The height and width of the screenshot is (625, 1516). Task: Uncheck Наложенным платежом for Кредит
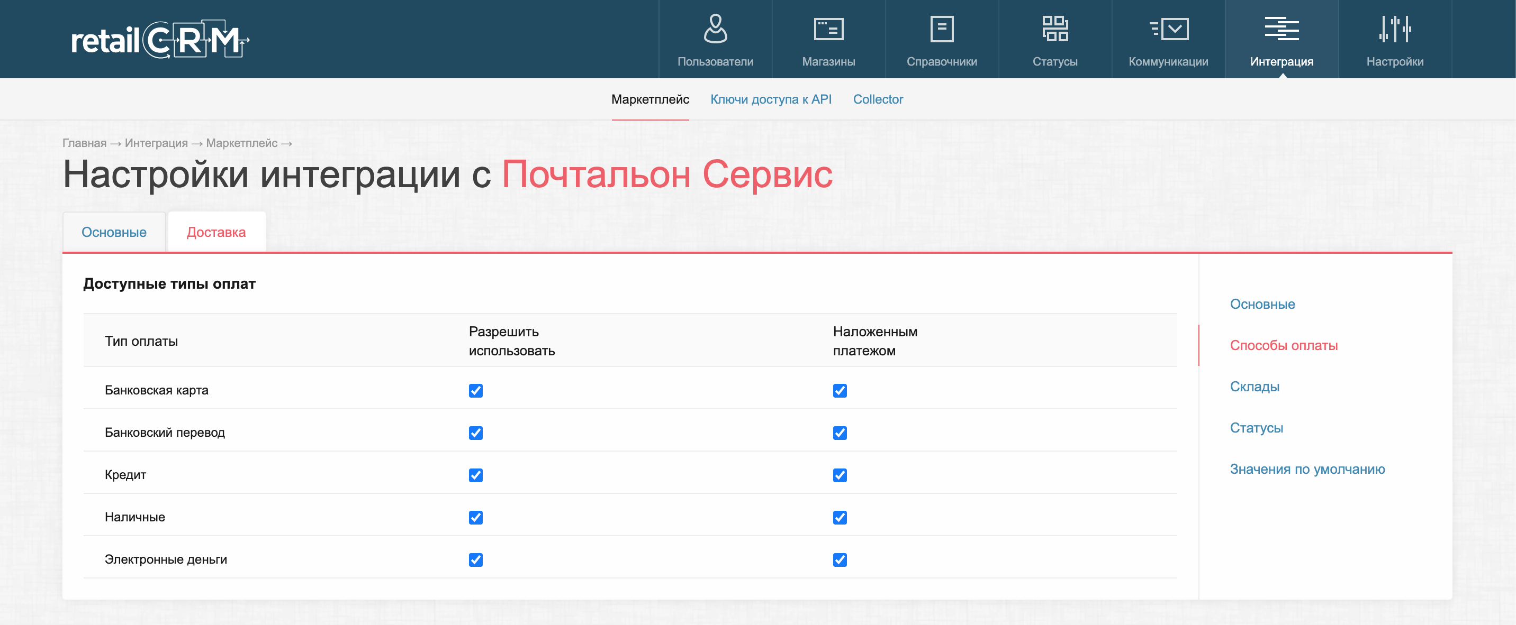[840, 475]
